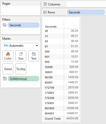
Task: Click the Columns shelf icon
Action: pyautogui.click(x=45, y=4)
